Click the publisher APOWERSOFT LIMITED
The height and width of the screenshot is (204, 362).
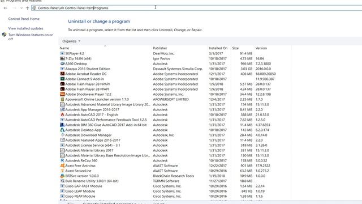pos(171,99)
